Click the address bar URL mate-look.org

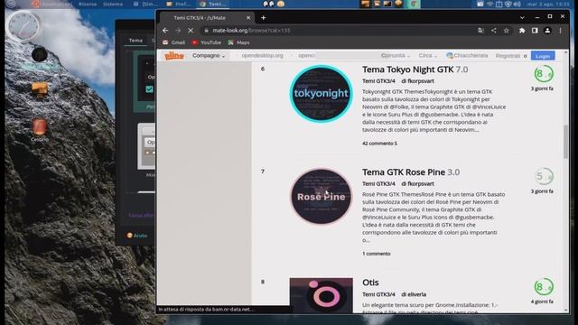click(x=251, y=31)
